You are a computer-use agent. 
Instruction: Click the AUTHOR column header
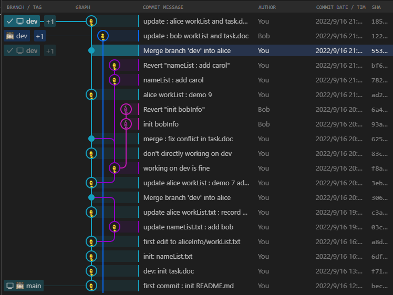tap(267, 7)
